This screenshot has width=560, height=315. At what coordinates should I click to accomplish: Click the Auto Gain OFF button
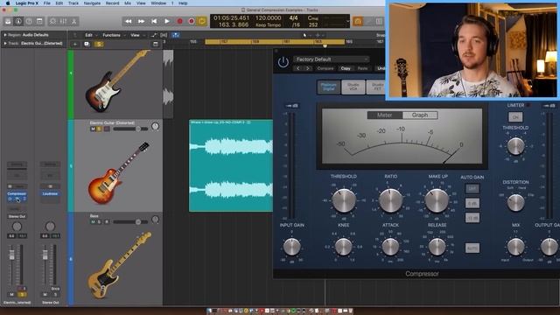point(472,189)
